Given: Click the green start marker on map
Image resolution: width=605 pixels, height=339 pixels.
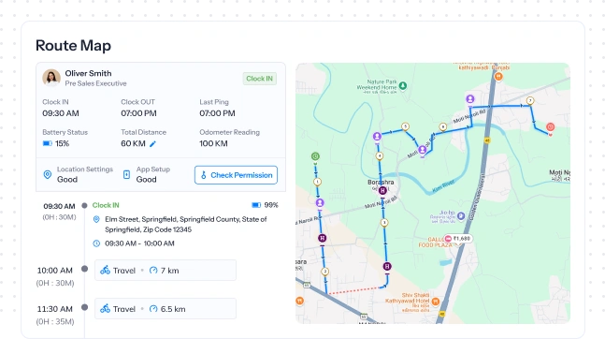Looking at the screenshot, I should (315, 156).
